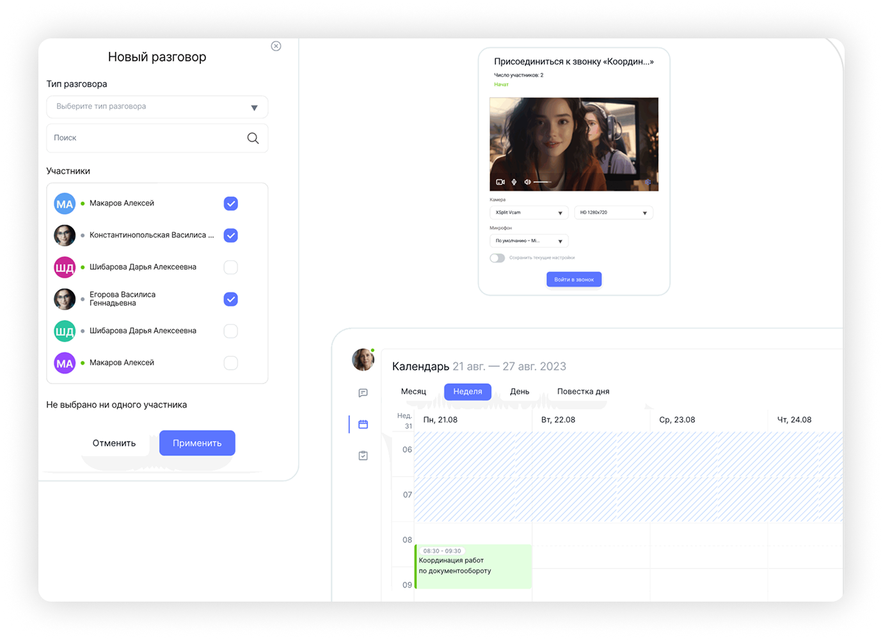Click the volume slider in video preview

543,182
